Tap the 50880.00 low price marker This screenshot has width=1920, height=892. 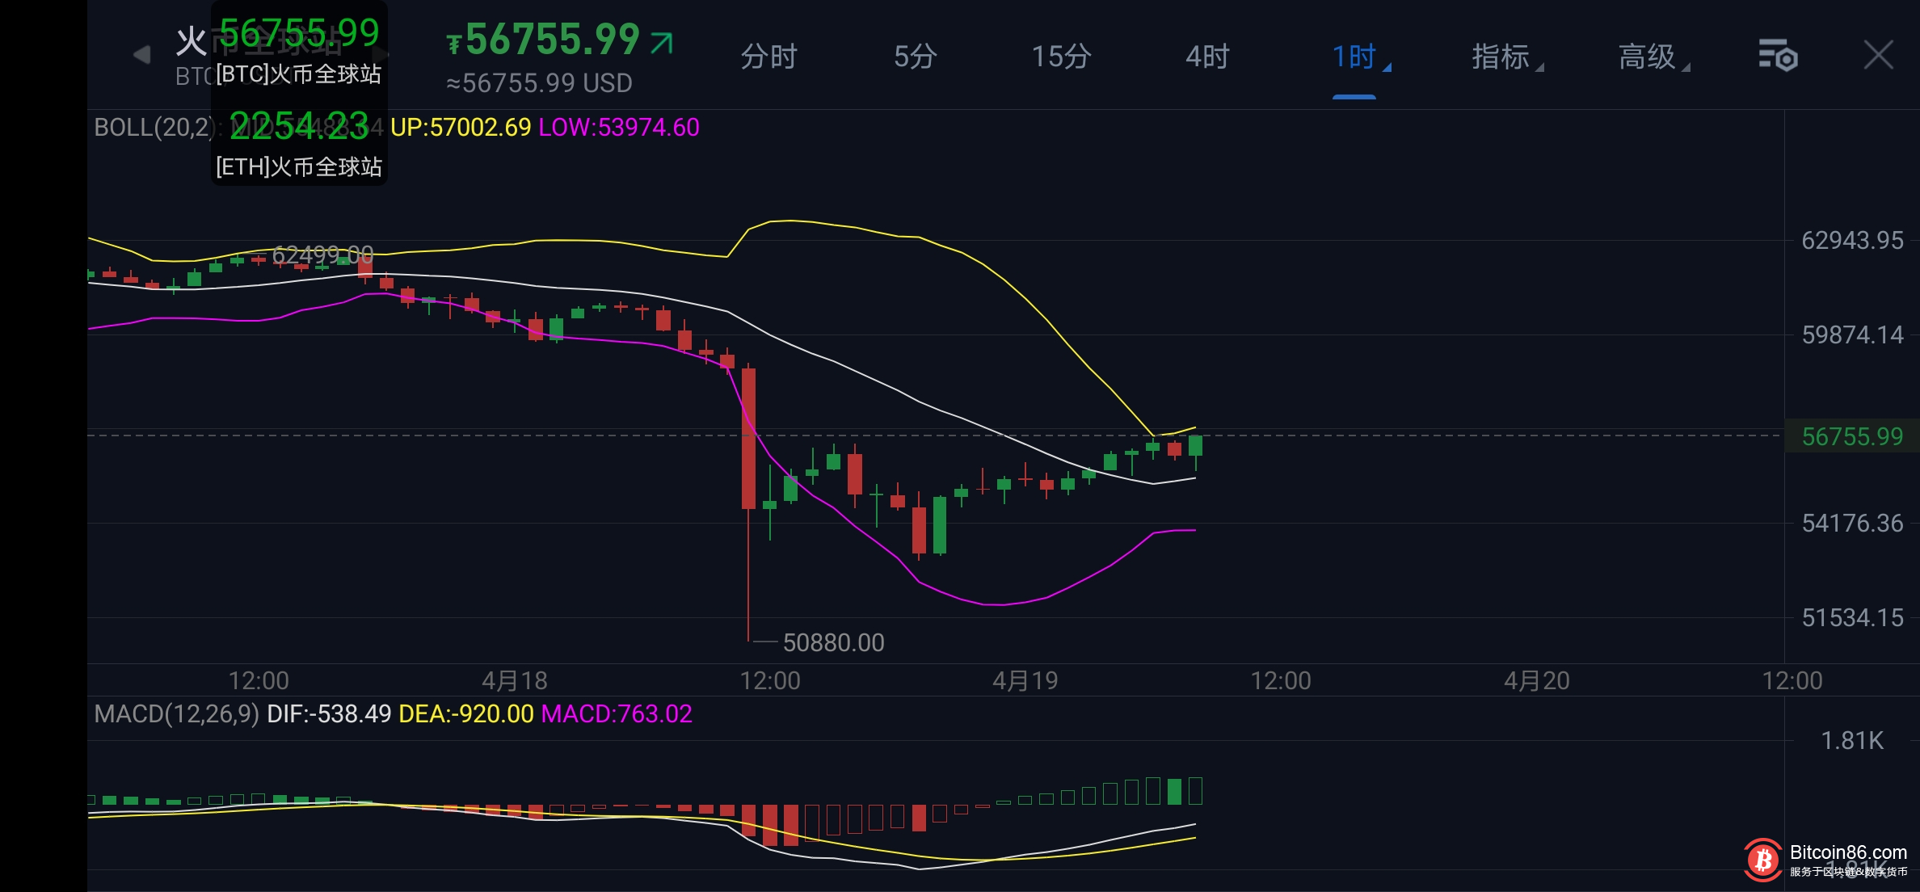[832, 642]
